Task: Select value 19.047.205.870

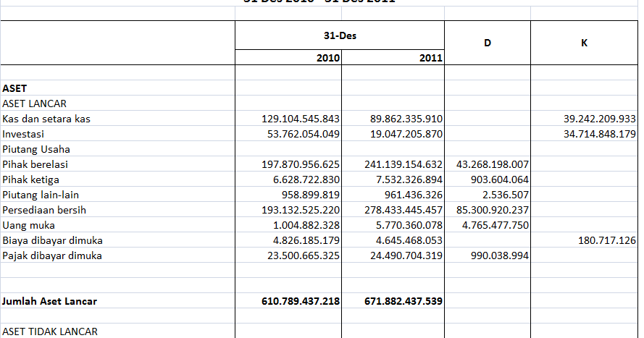Action: (x=406, y=134)
